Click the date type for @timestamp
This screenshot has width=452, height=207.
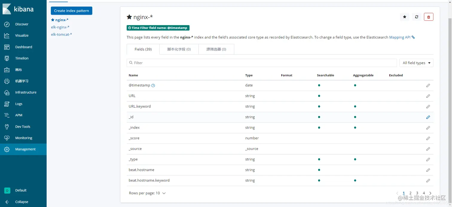[x=249, y=85]
